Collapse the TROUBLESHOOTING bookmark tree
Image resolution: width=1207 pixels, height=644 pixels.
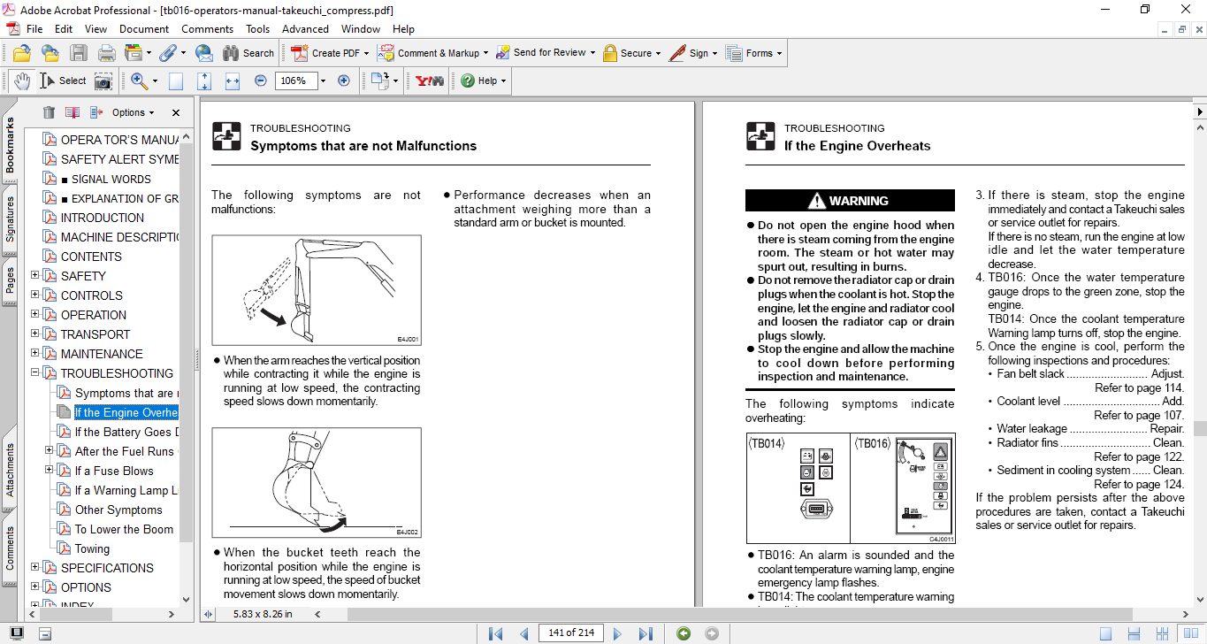[x=35, y=373]
